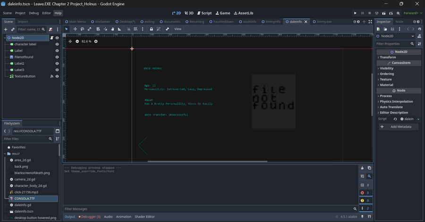Expand the Editor Description section

[x=399, y=113]
